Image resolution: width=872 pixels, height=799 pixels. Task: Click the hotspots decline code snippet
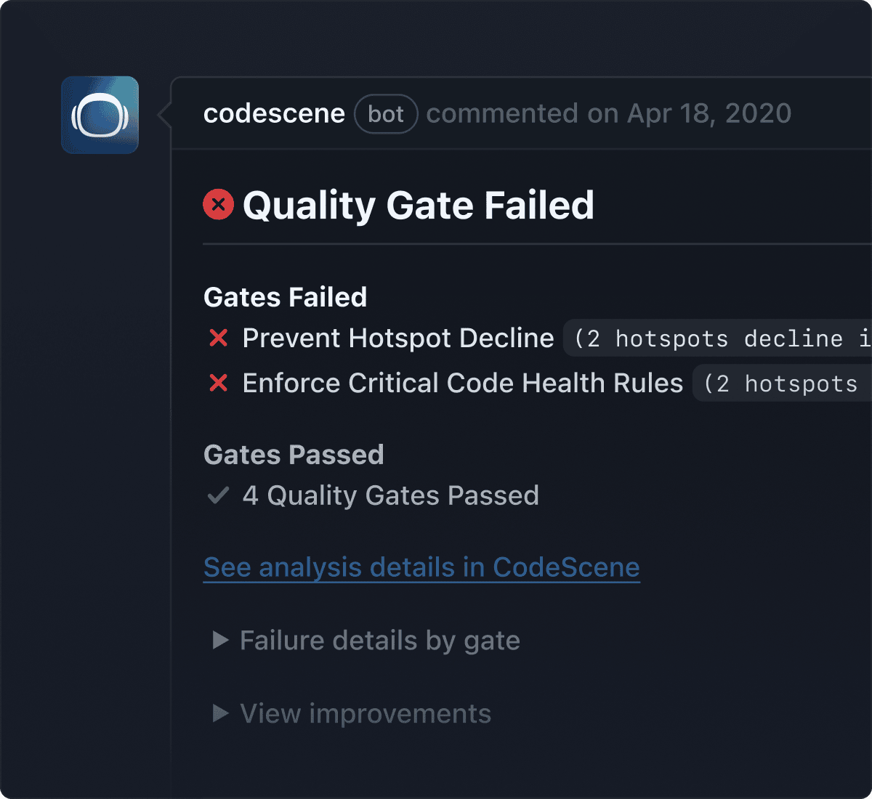tap(719, 338)
